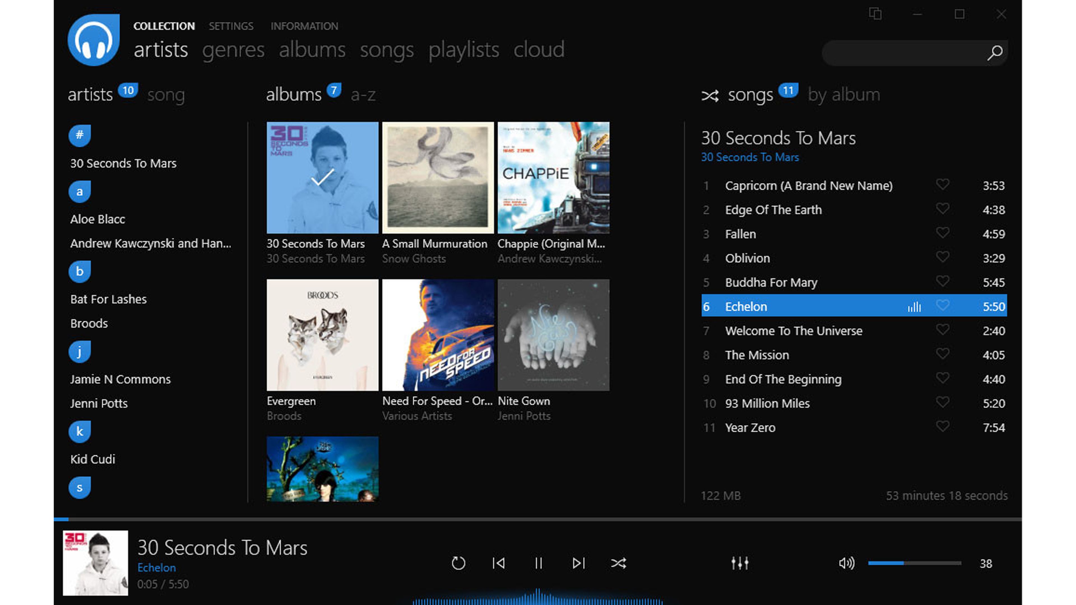This screenshot has height=605, width=1076.
Task: Skip to the next track
Action: pyautogui.click(x=578, y=563)
